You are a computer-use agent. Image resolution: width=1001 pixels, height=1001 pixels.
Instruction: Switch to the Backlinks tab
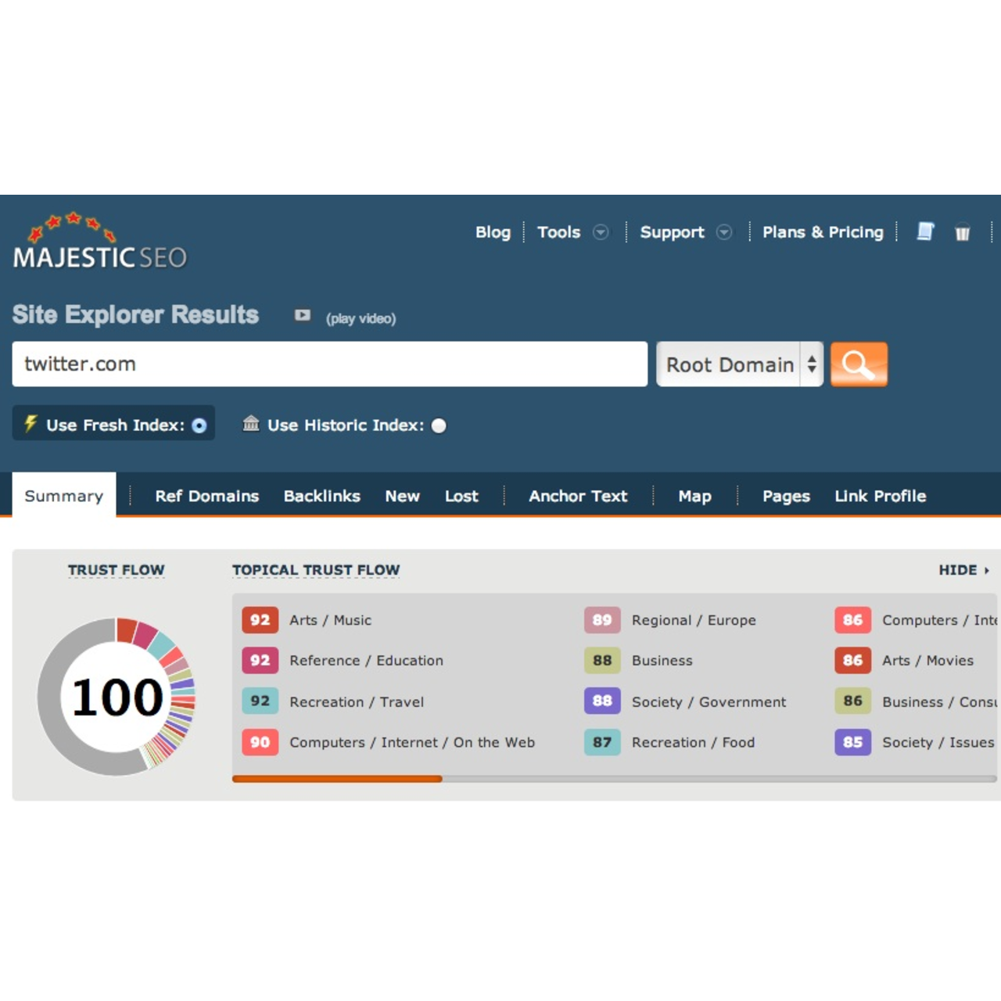(x=321, y=496)
